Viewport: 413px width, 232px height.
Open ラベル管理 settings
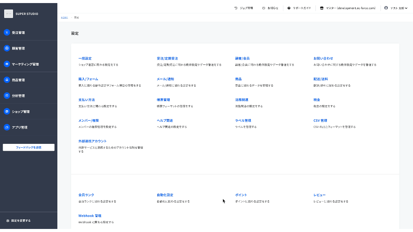[243, 121]
